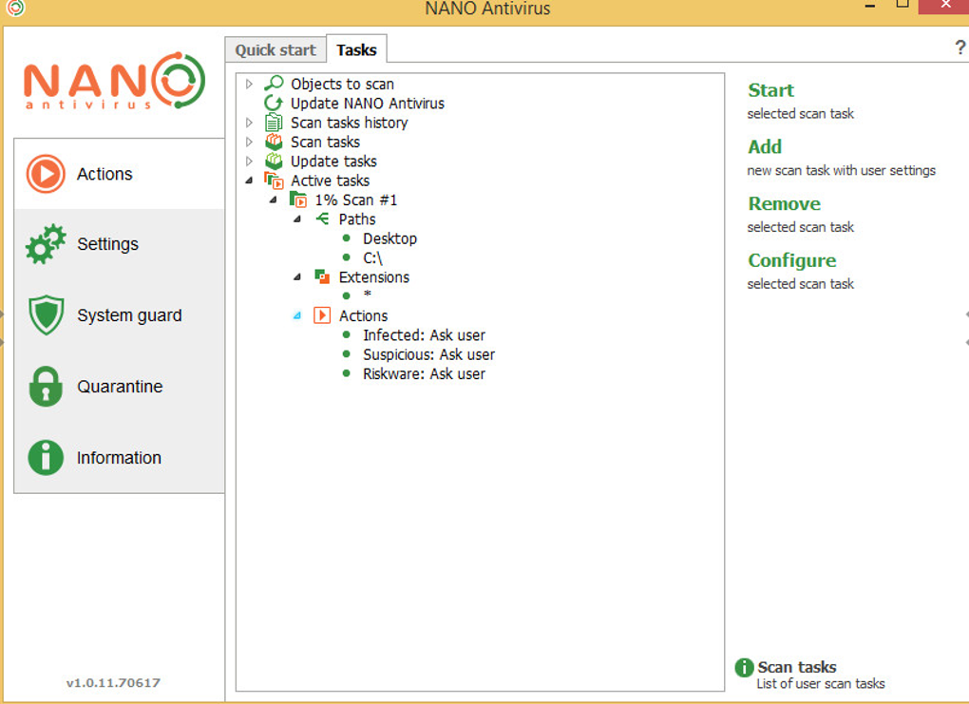Select Riskware: Ask user entry
This screenshot has width=969, height=704.
pyautogui.click(x=424, y=374)
